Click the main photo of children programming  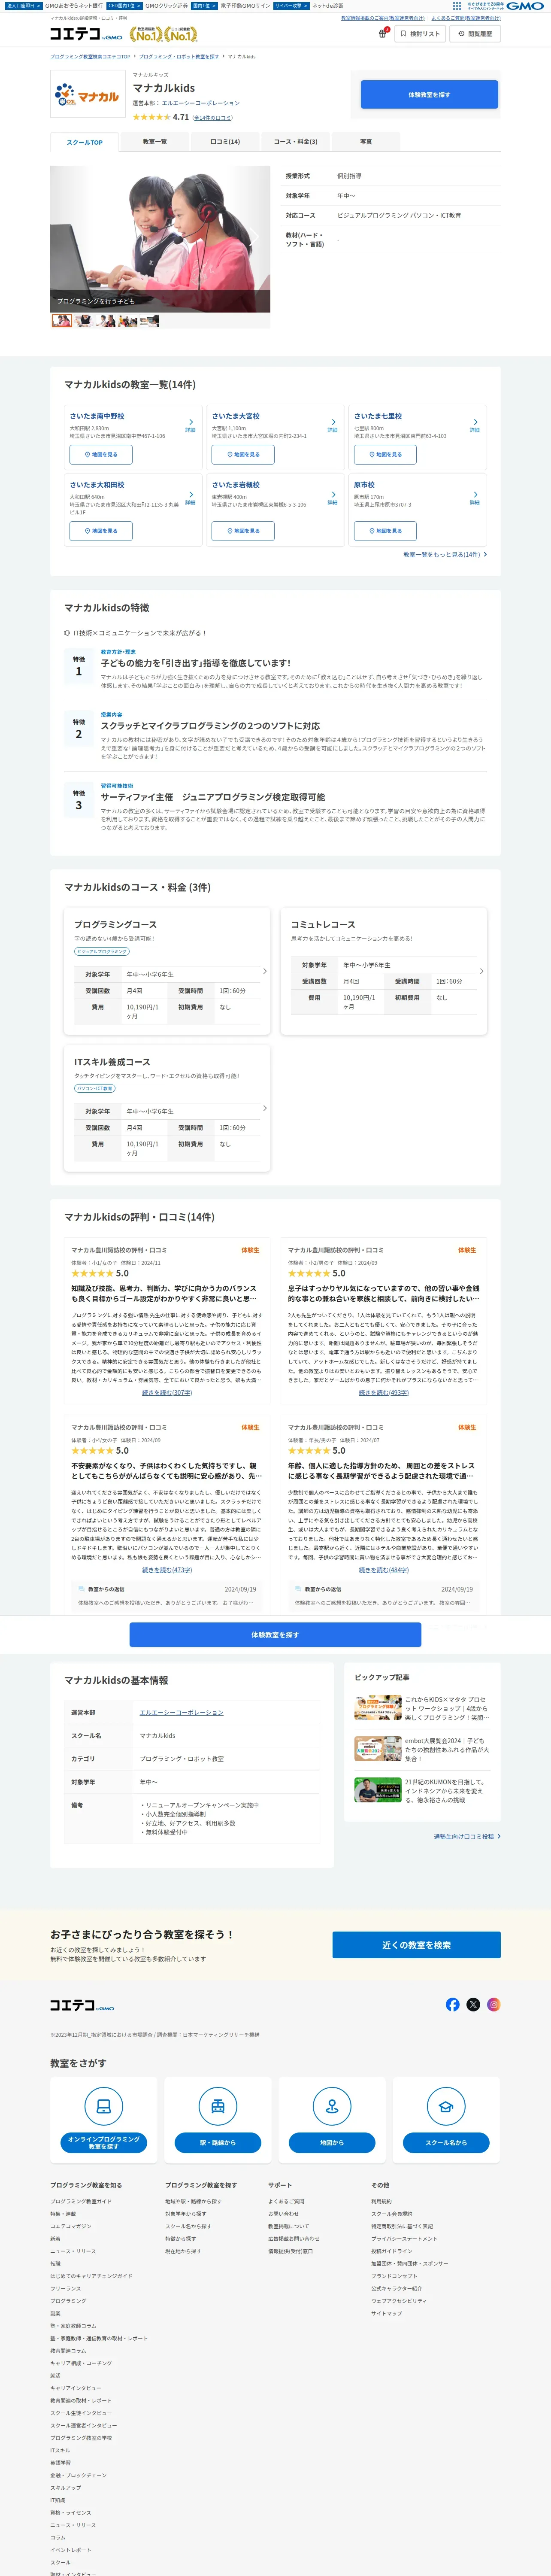(x=160, y=239)
